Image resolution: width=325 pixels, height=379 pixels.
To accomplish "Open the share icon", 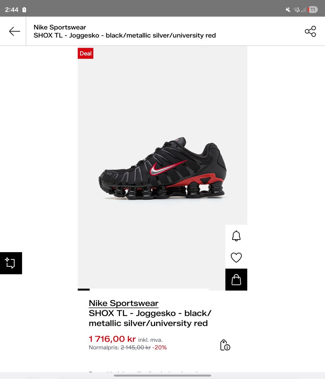I will tap(310, 32).
